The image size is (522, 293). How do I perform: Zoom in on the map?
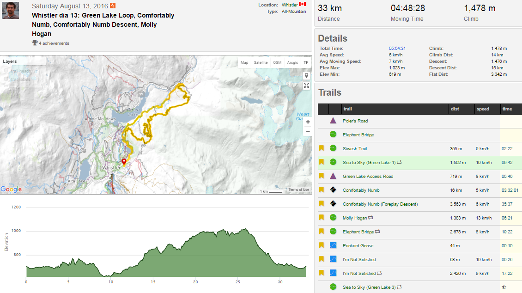point(308,122)
